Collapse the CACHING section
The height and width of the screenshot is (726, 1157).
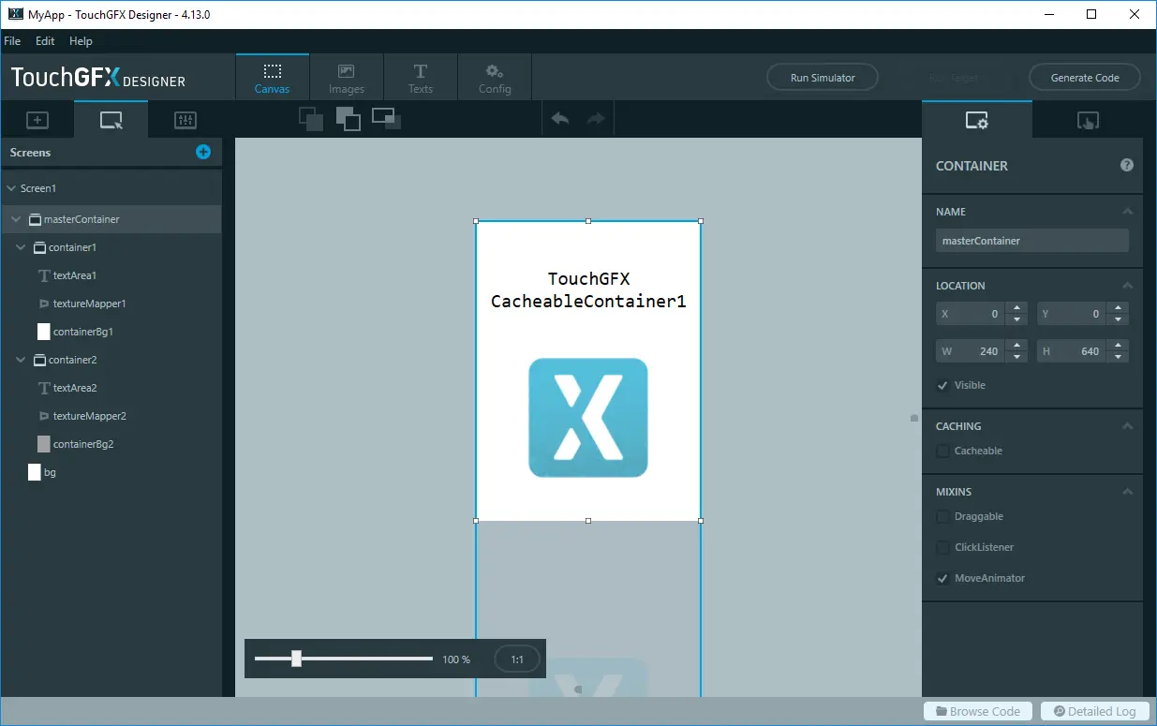(1128, 426)
